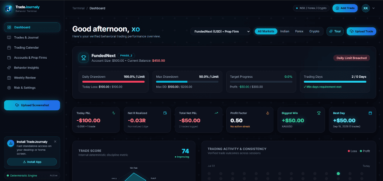Open the FundedNext account dropdown
The image size is (383, 181).
coord(221,31)
